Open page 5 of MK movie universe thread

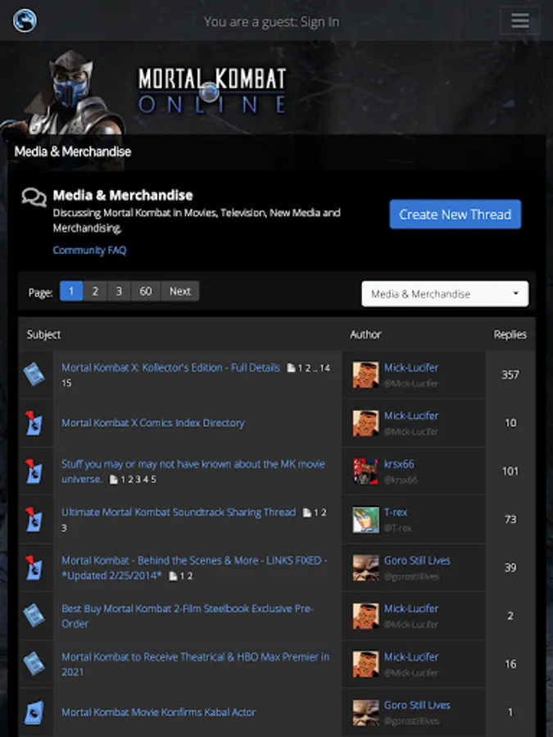(154, 479)
